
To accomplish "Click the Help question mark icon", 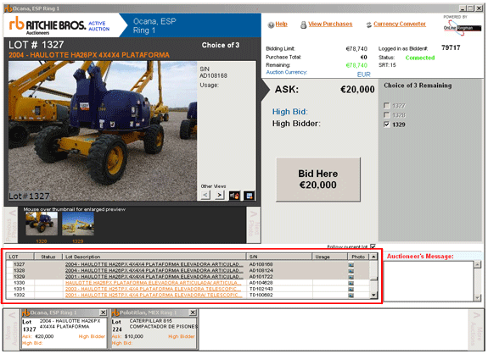I will 271,25.
